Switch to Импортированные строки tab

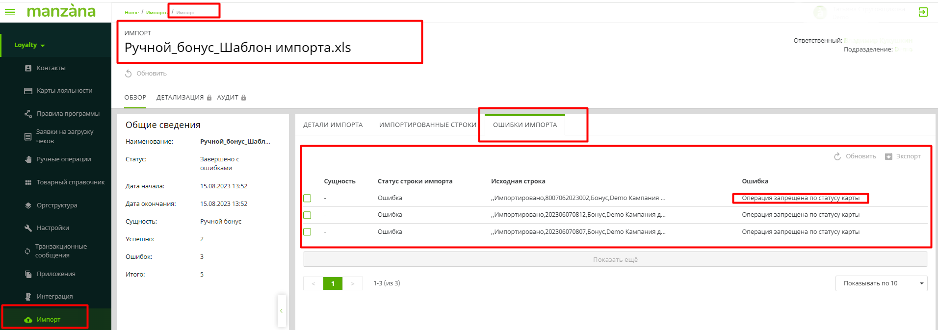pyautogui.click(x=427, y=125)
